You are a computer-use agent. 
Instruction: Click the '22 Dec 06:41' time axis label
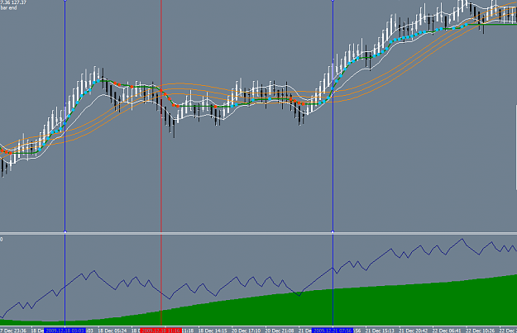click(x=447, y=331)
